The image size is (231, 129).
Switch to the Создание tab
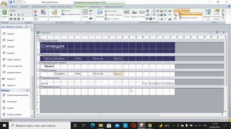pos(24,7)
